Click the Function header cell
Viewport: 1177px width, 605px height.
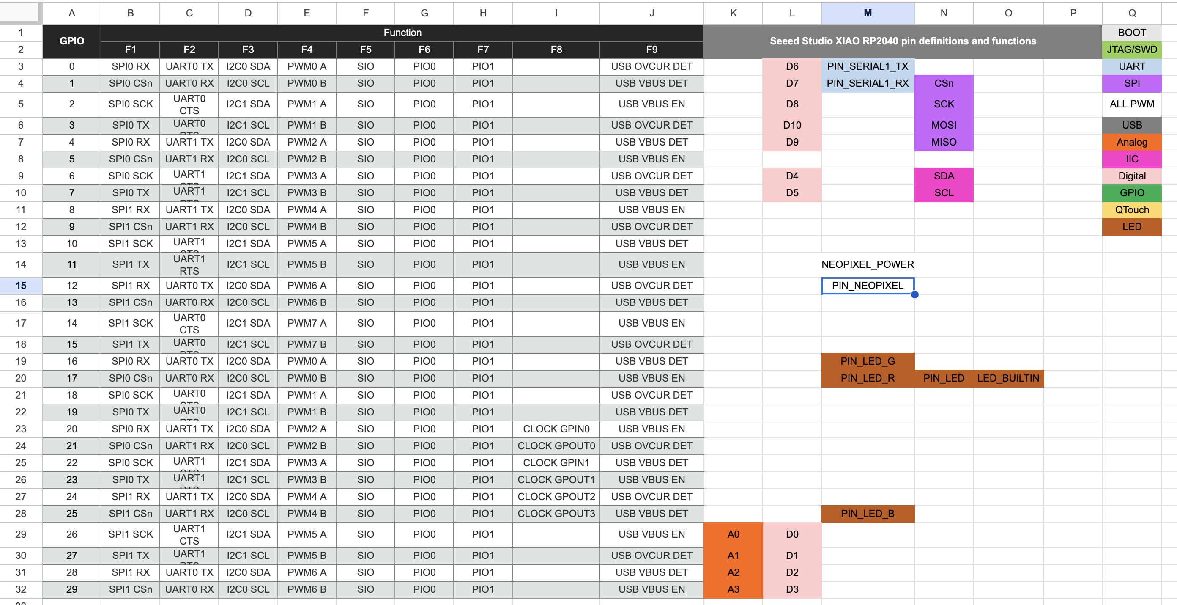(x=402, y=33)
